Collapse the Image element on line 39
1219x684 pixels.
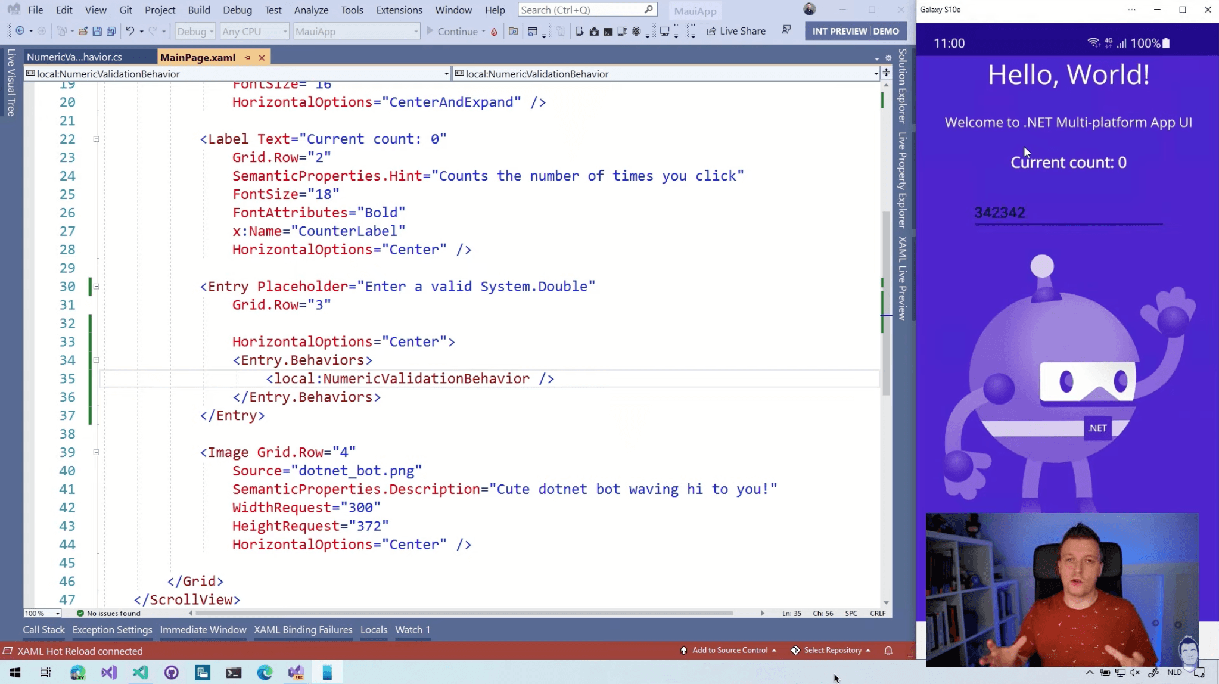(96, 452)
